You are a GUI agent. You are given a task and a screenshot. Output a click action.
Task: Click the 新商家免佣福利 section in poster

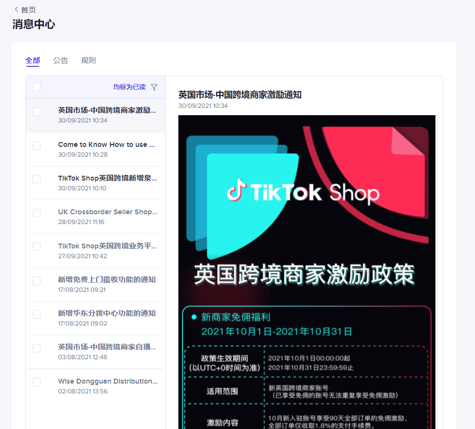(236, 317)
